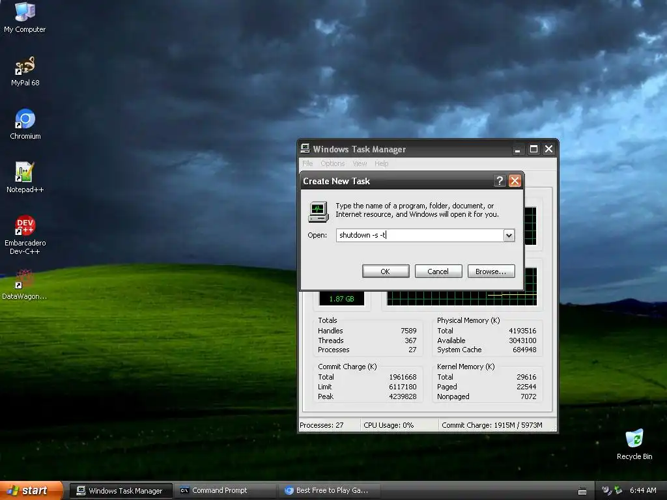Click the Available value 3043100
Image resolution: width=667 pixels, height=500 pixels.
point(522,340)
